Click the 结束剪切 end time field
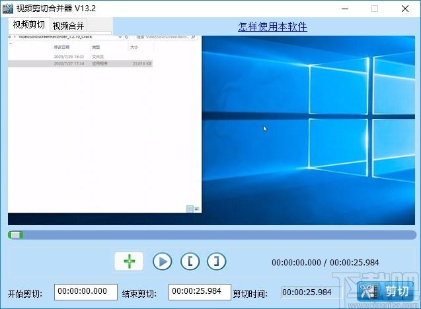The width and height of the screenshot is (421, 309). click(x=200, y=292)
